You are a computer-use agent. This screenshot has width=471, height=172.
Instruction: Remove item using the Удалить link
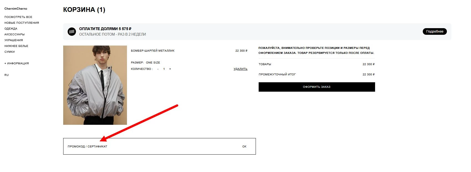pyautogui.click(x=240, y=69)
